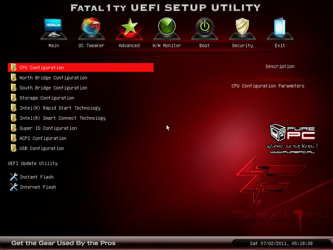
Task: Open North Bridge Configuration submenu
Action: point(53,78)
